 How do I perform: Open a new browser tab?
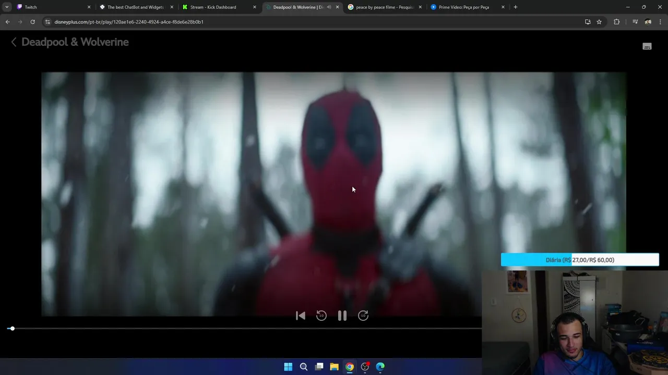(516, 7)
